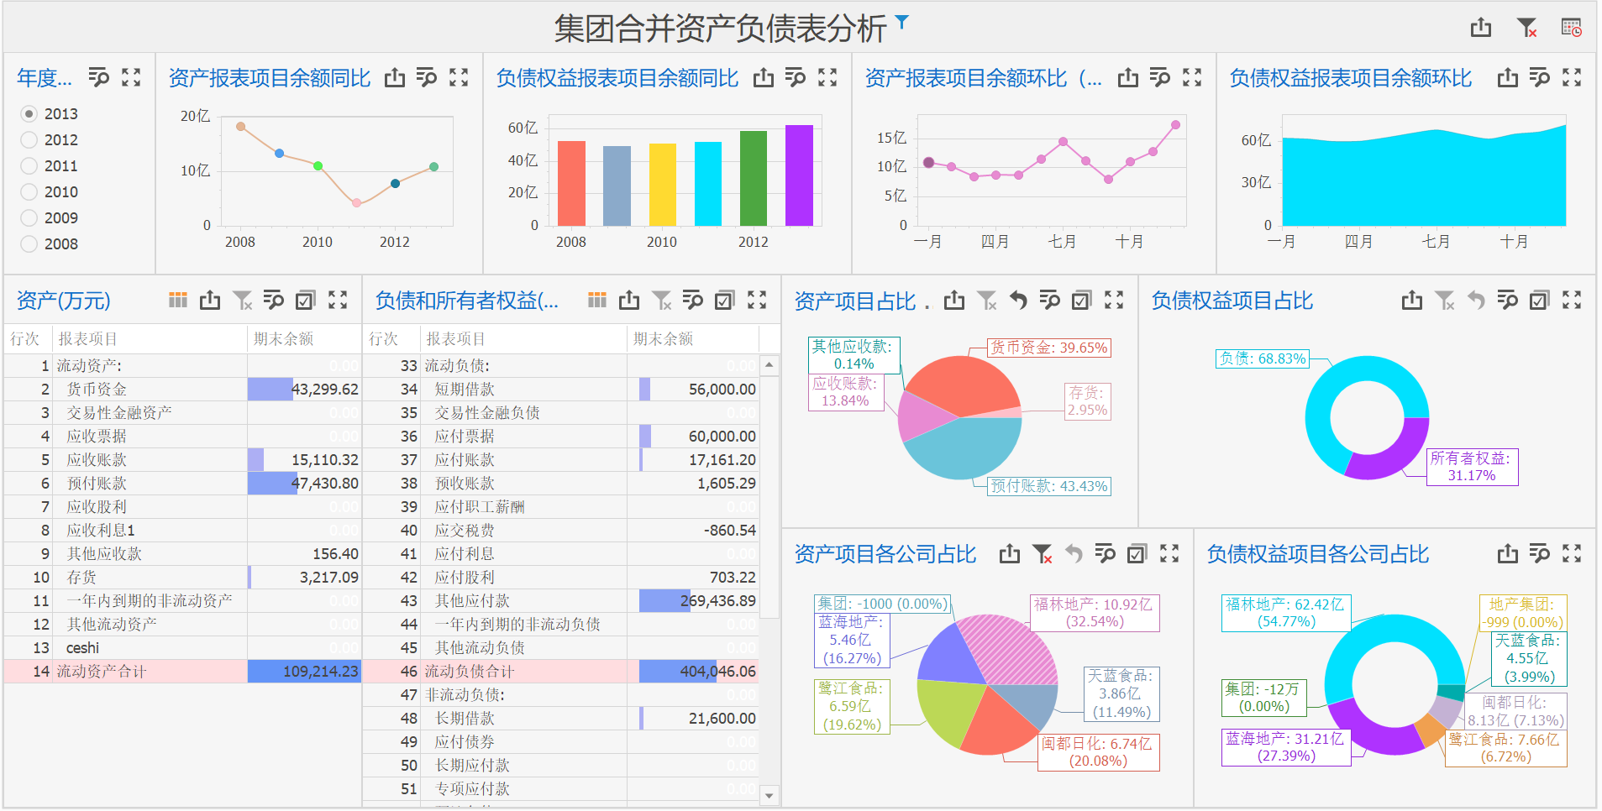1602x811 pixels.
Task: Select 短期借款 row in liabilities grid
Action: (x=560, y=390)
